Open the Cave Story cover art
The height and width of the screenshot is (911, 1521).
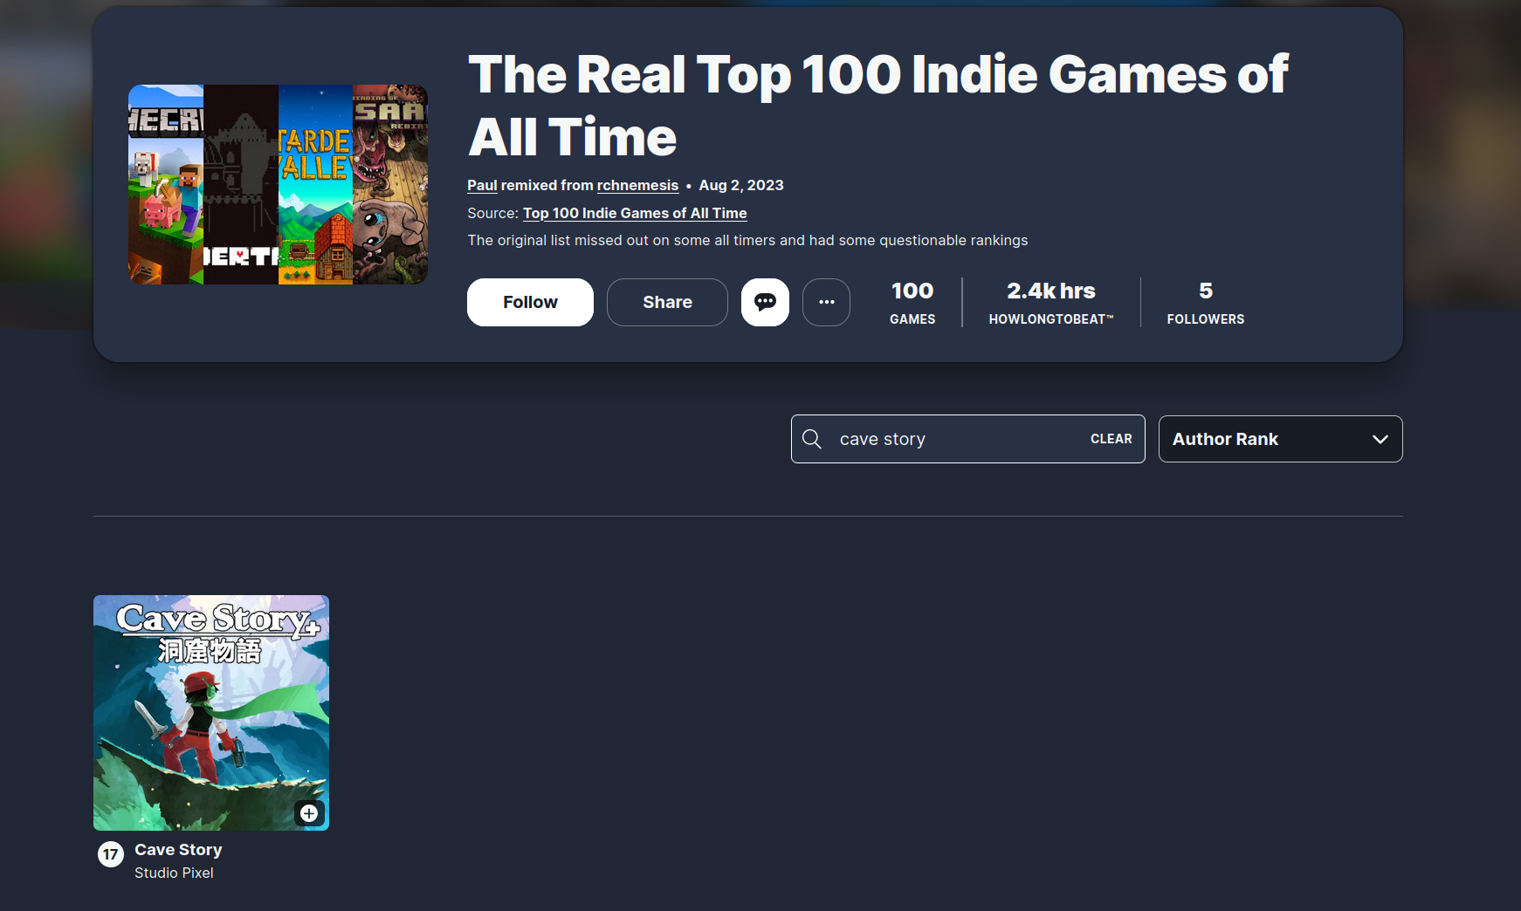(x=211, y=713)
